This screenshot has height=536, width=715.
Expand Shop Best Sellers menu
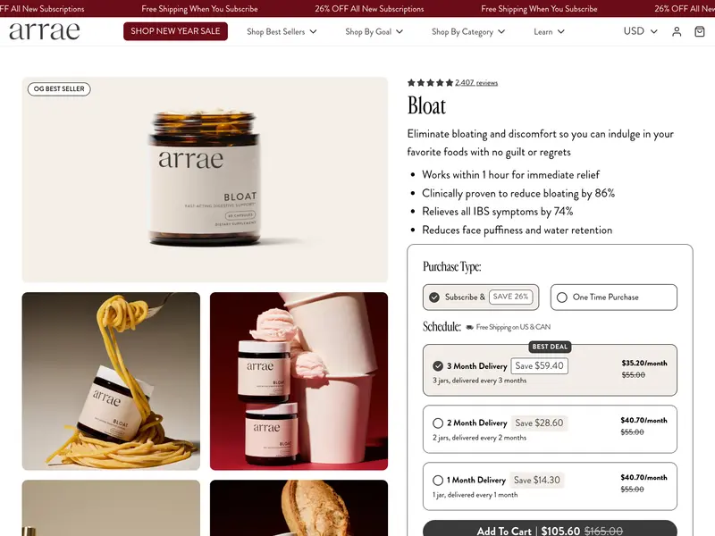(x=282, y=31)
